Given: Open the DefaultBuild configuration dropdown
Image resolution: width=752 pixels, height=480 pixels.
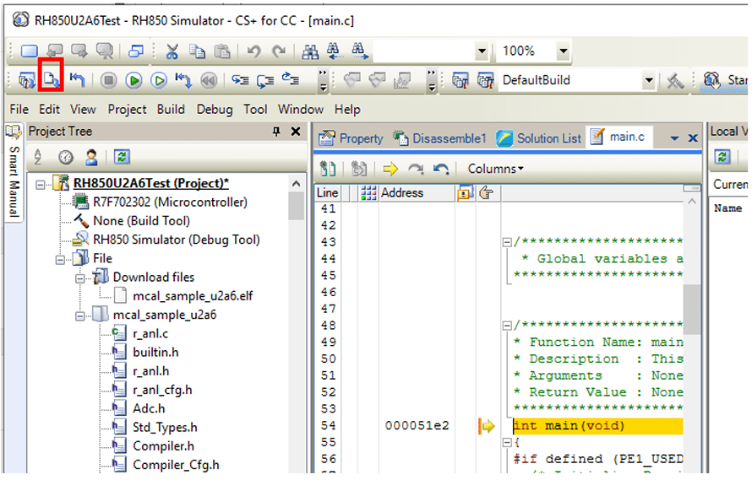Looking at the screenshot, I should click(x=648, y=81).
